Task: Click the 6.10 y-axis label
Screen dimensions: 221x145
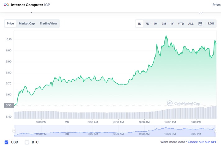Action: point(9,39)
